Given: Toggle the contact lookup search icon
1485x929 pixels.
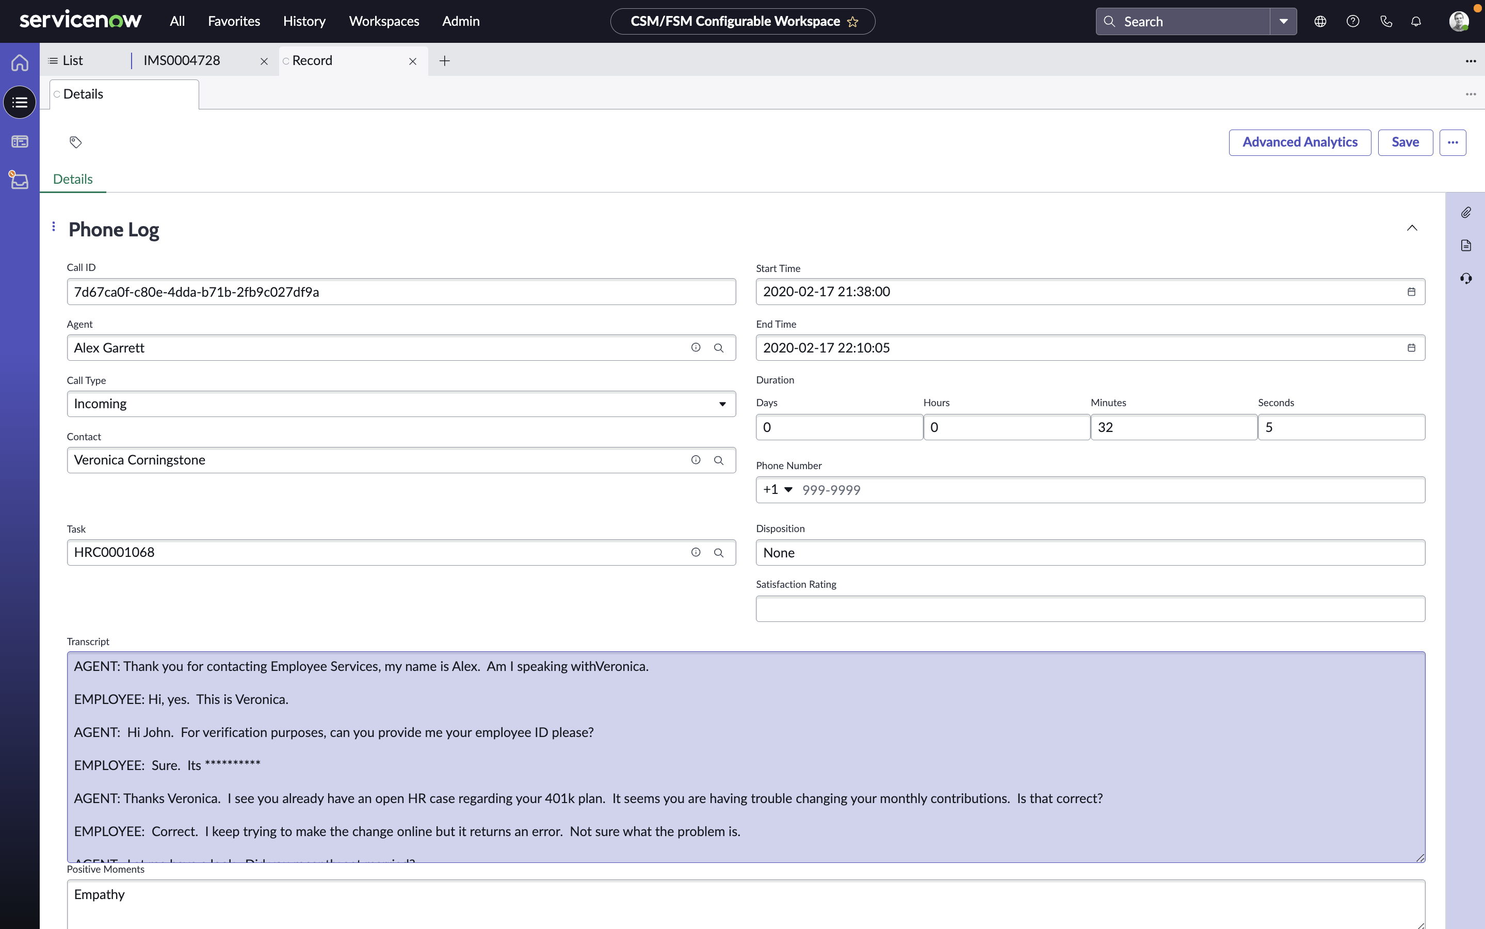Looking at the screenshot, I should tap(719, 459).
